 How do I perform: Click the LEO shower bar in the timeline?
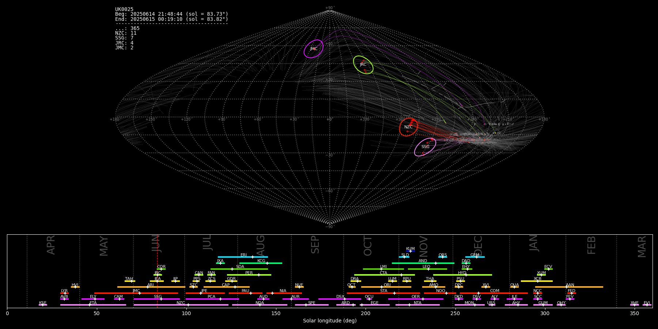[x=427, y=269]
